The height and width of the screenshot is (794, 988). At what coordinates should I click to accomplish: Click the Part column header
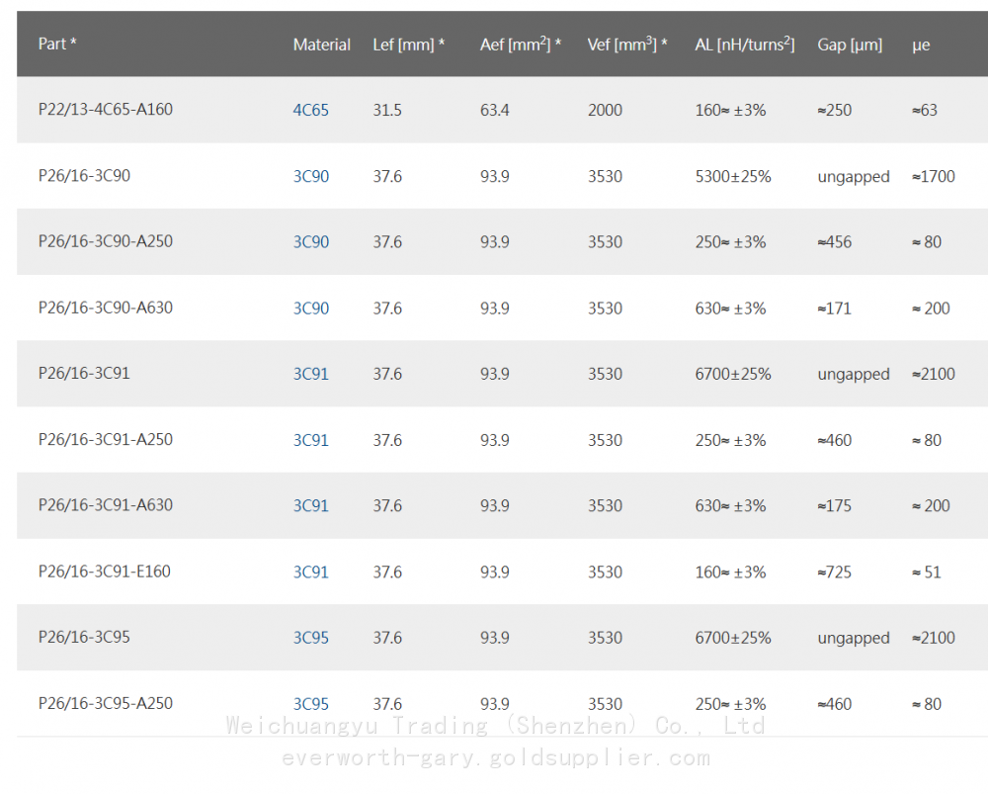(x=57, y=44)
